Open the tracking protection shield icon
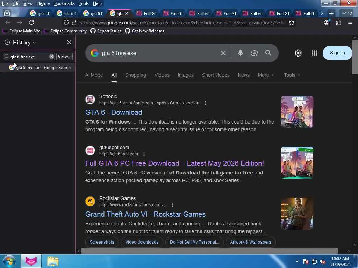 coord(66,22)
